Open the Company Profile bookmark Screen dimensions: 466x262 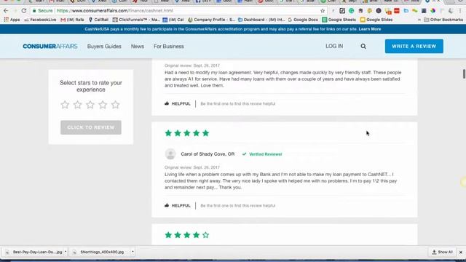click(212, 20)
